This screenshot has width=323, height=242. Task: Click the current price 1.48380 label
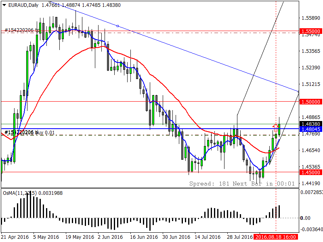coord(311,124)
